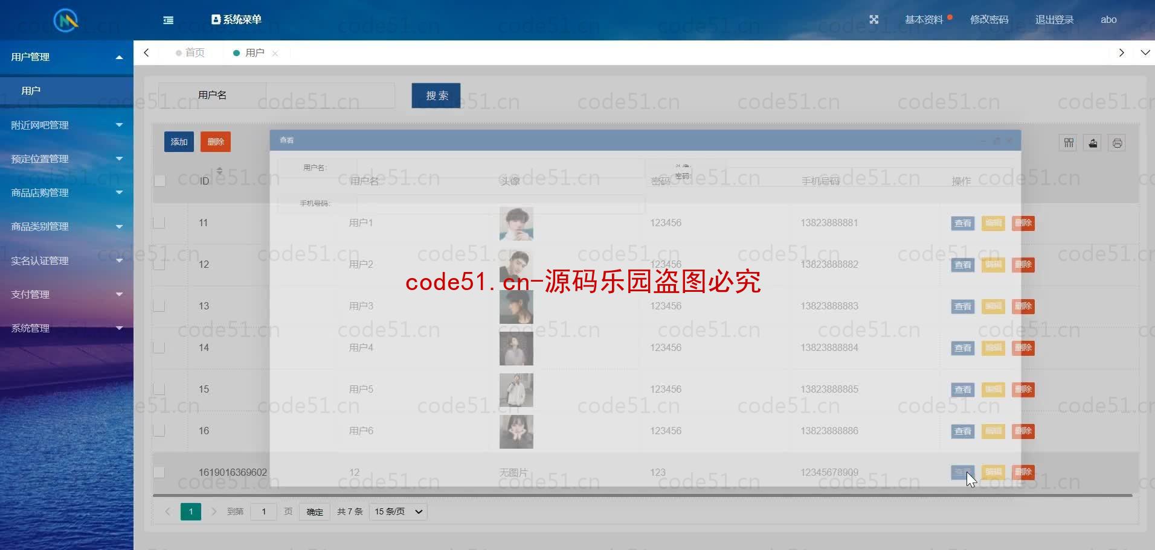Check the row with ID 14
The height and width of the screenshot is (550, 1155).
click(159, 347)
